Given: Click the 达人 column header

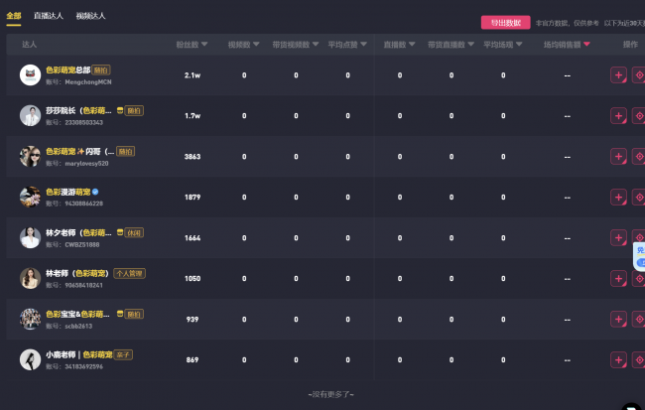Looking at the screenshot, I should (x=29, y=44).
